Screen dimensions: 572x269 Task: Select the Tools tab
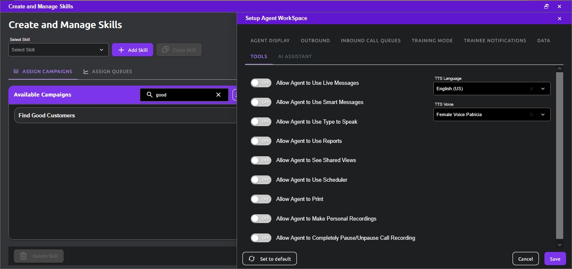click(259, 56)
